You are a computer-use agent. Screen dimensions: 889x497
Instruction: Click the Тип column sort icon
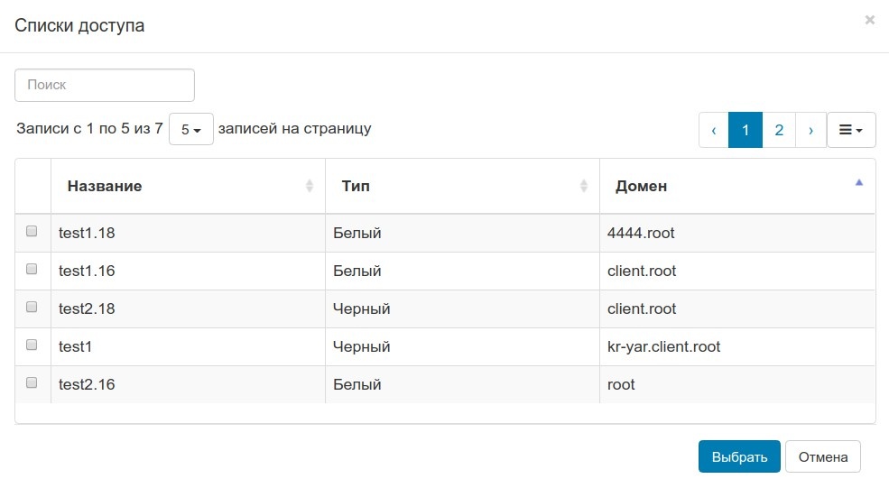584,186
